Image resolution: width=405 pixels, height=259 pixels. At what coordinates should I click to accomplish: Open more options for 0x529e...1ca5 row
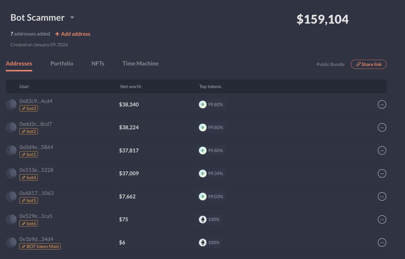click(x=382, y=219)
